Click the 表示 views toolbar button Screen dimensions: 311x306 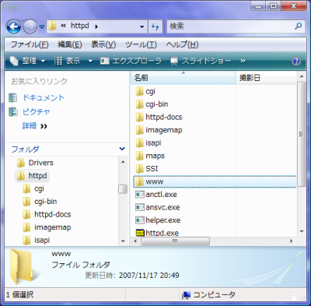(x=68, y=61)
